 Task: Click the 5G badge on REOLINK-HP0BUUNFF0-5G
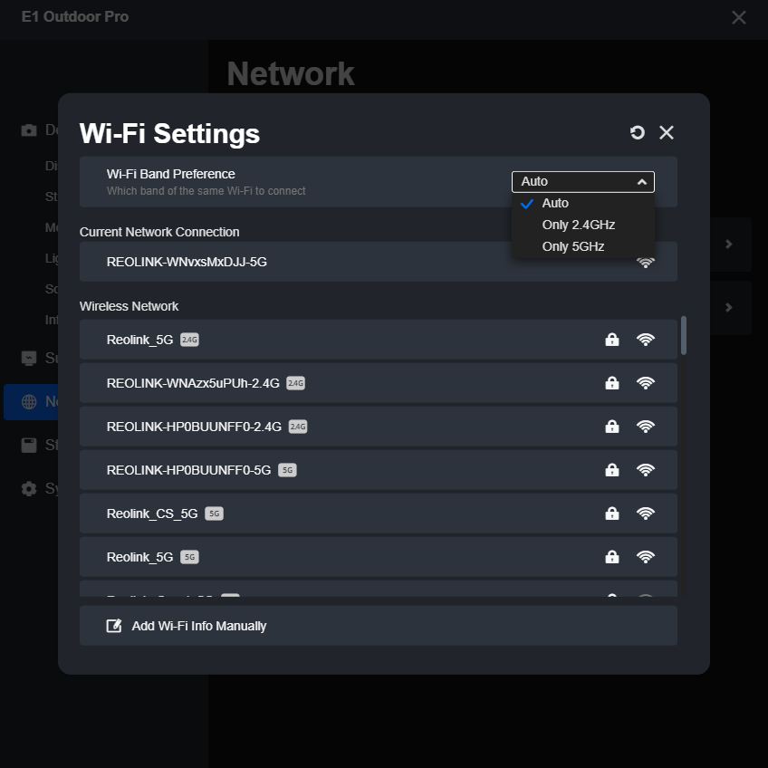point(287,470)
